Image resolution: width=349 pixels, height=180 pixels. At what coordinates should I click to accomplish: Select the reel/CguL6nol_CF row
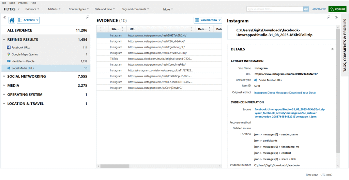pos(159,47)
